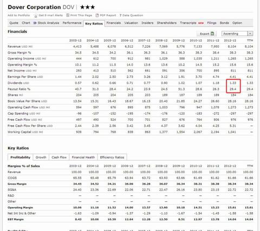Click the Net Int Inc & Other label

22,213
